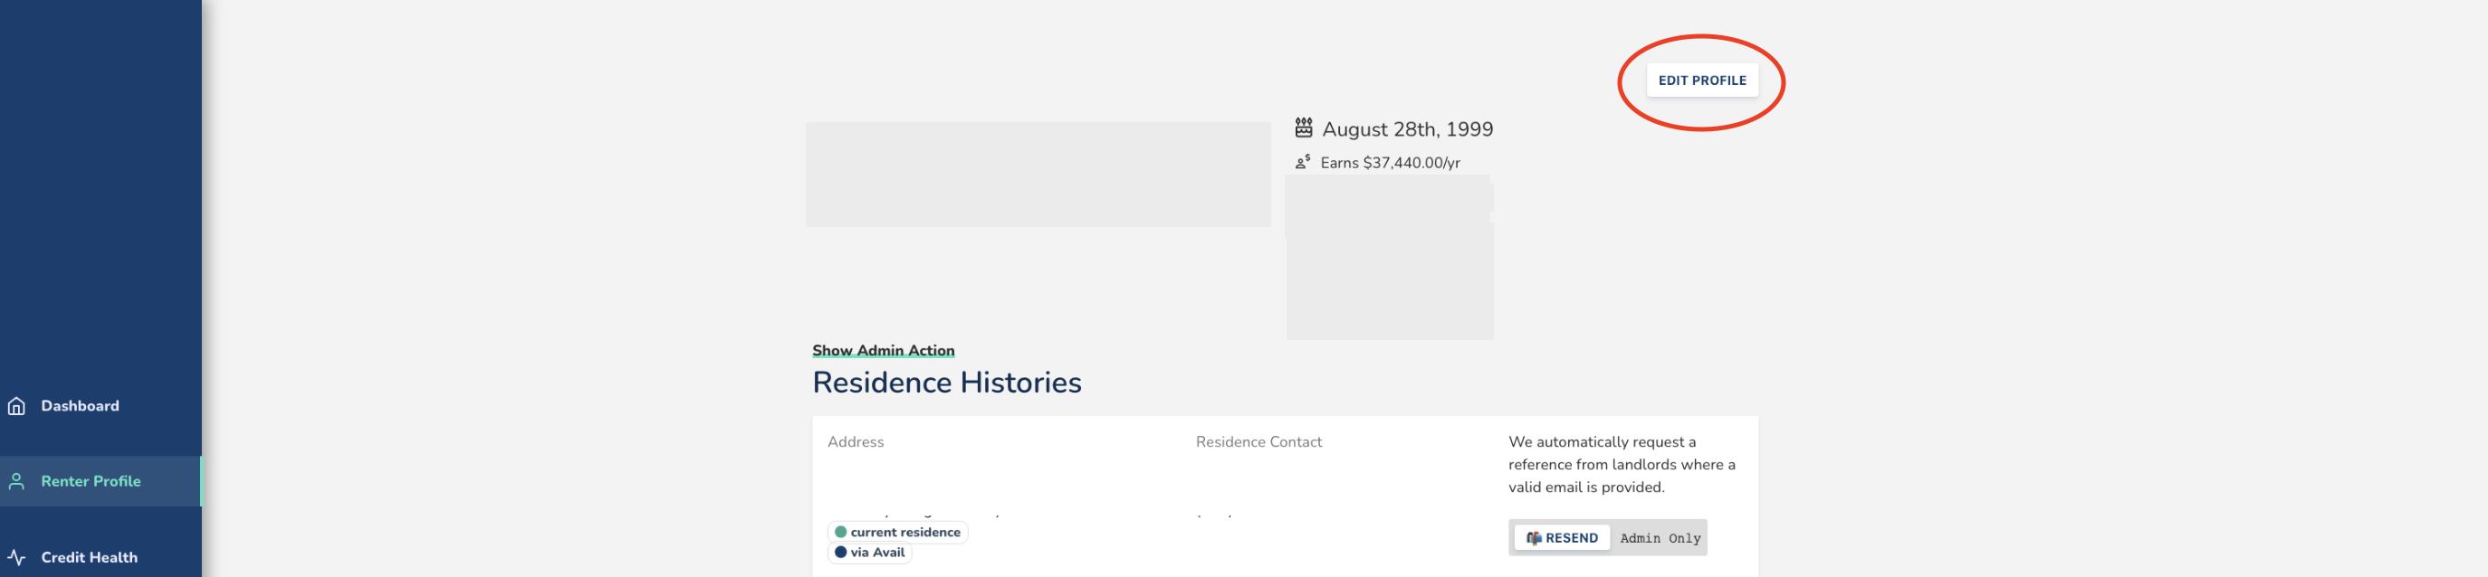Click the Residence Contact column header

(1258, 442)
